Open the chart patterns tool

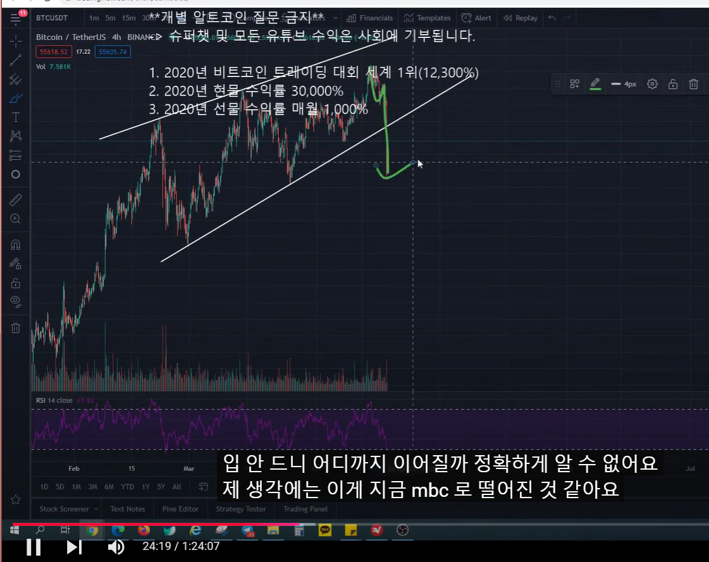pyautogui.click(x=16, y=136)
